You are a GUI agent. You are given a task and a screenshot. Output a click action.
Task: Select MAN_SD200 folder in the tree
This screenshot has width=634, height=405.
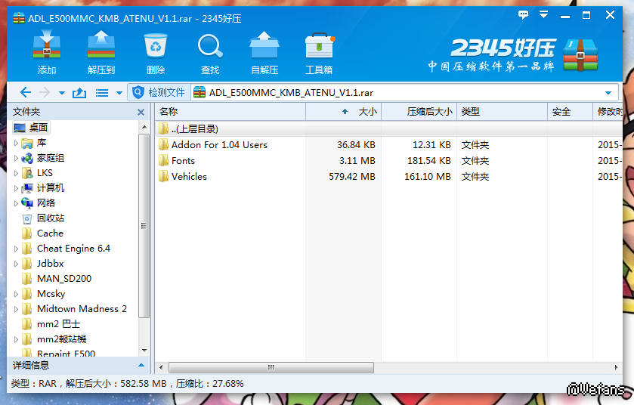click(57, 279)
